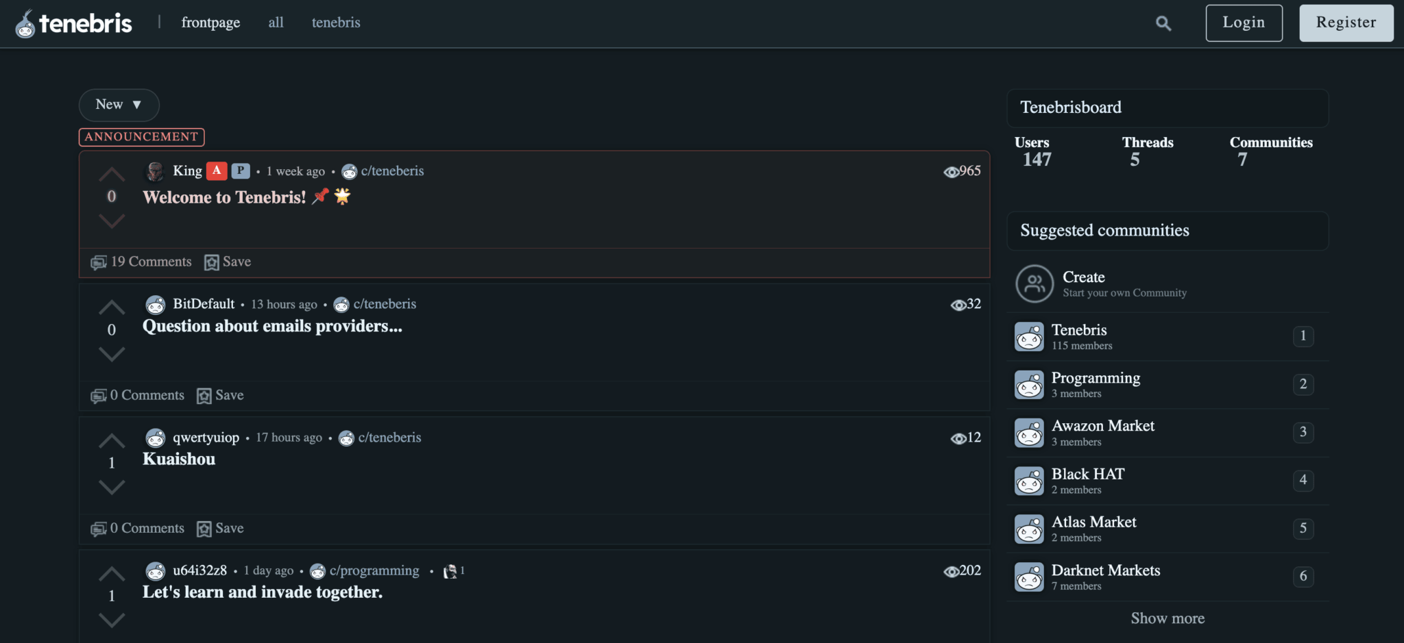Expand list with Show more
The width and height of the screenshot is (1404, 643).
(x=1167, y=618)
